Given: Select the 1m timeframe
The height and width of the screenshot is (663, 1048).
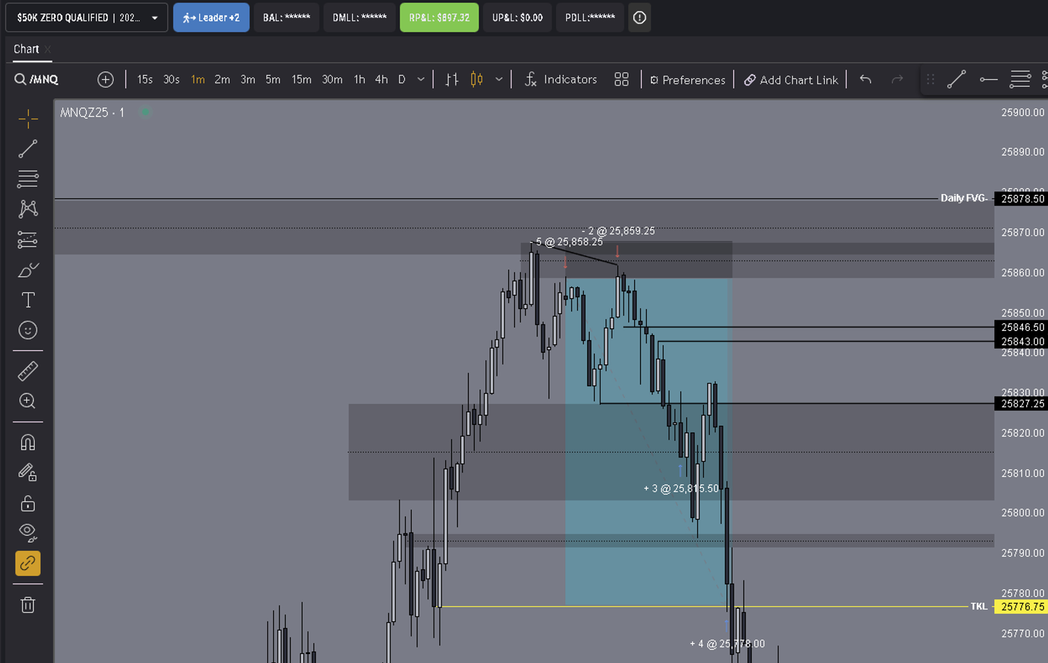Looking at the screenshot, I should click(x=198, y=80).
